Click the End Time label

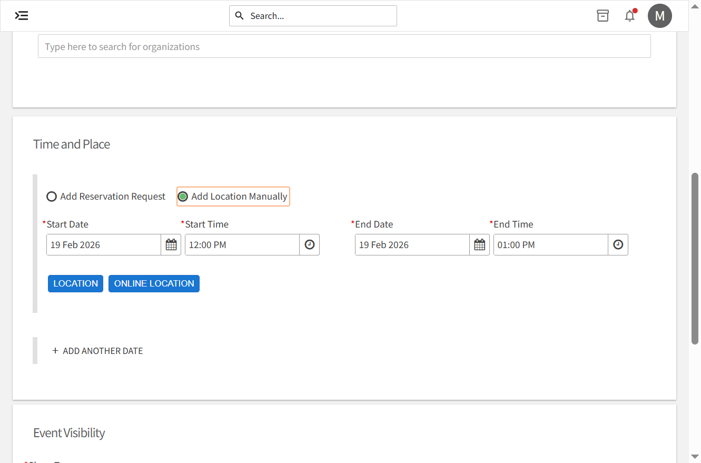[513, 224]
